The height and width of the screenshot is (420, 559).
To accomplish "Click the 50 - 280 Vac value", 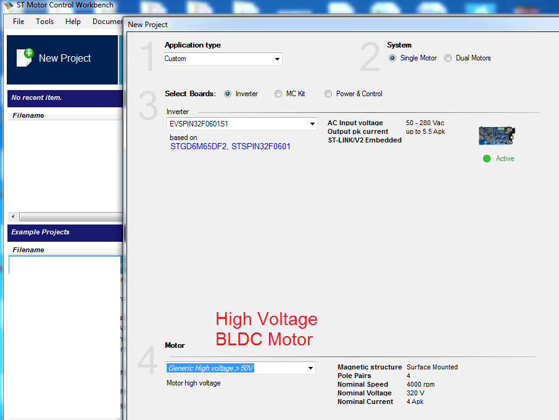I will [425, 123].
